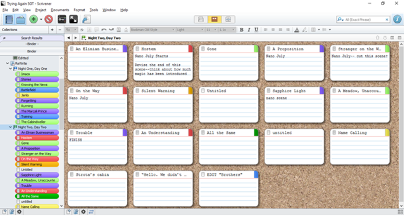
Task: Select the Search Results collection tab
Action: [32, 38]
